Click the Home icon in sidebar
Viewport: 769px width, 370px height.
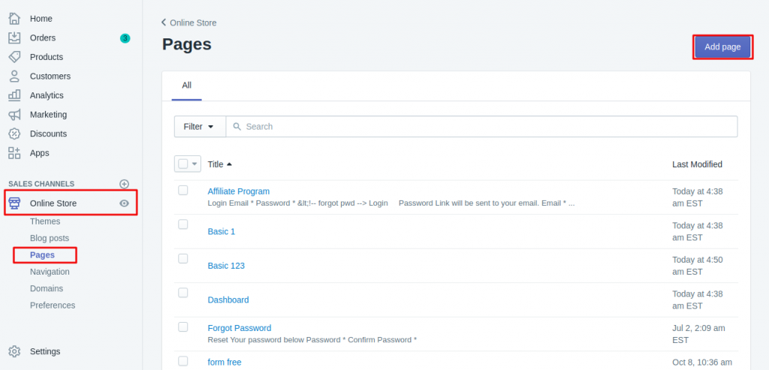click(14, 18)
